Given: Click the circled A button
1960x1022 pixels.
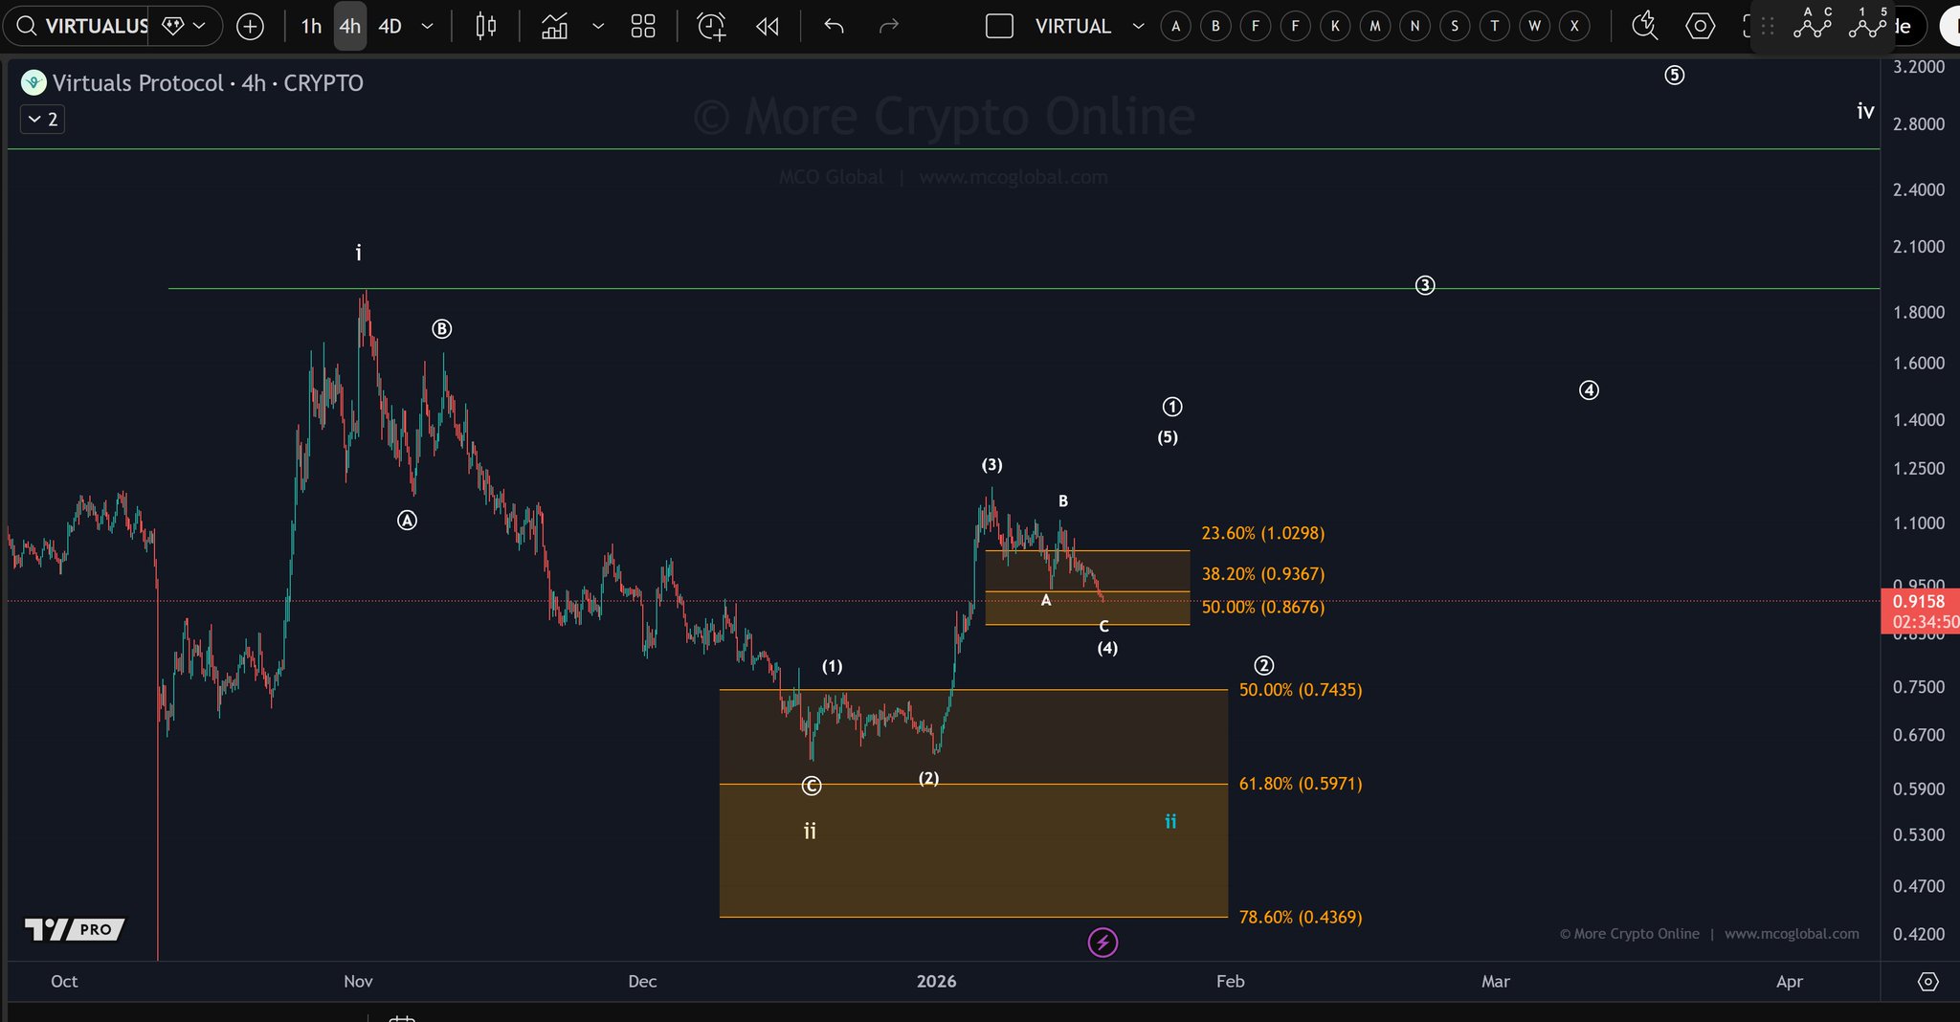Looking at the screenshot, I should click(x=1176, y=26).
